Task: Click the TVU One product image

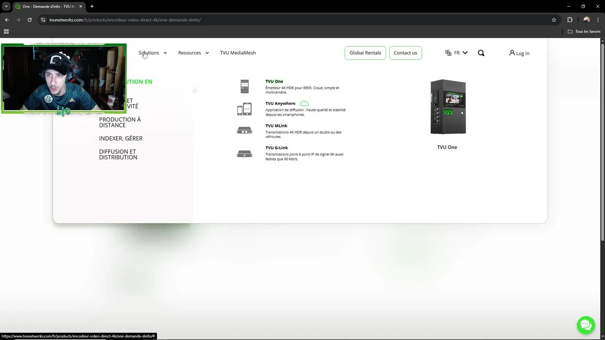Action: coord(448,107)
